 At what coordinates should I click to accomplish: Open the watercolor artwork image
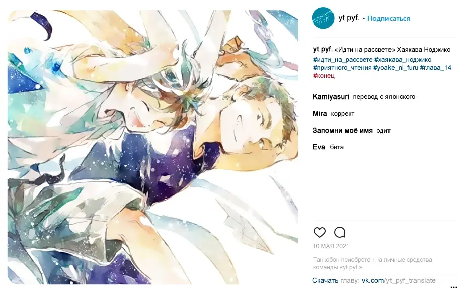point(153,147)
